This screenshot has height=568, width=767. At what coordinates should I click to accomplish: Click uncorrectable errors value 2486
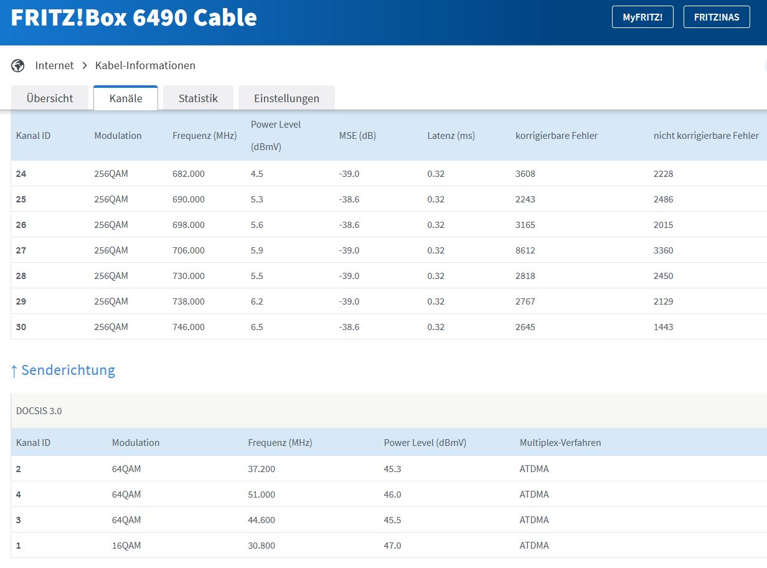pos(664,199)
